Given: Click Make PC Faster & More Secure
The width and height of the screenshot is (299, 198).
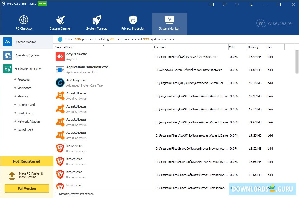Looking at the screenshot, I should 31,175.
